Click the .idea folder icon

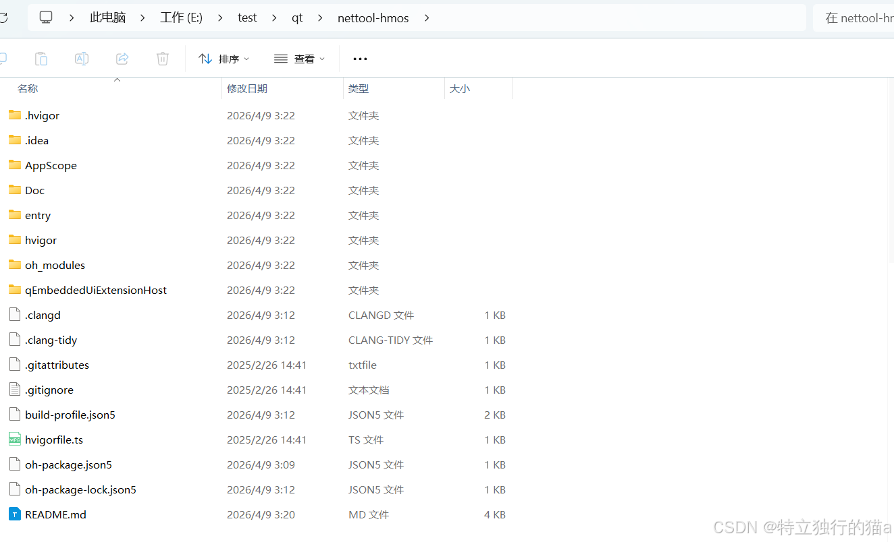point(15,140)
